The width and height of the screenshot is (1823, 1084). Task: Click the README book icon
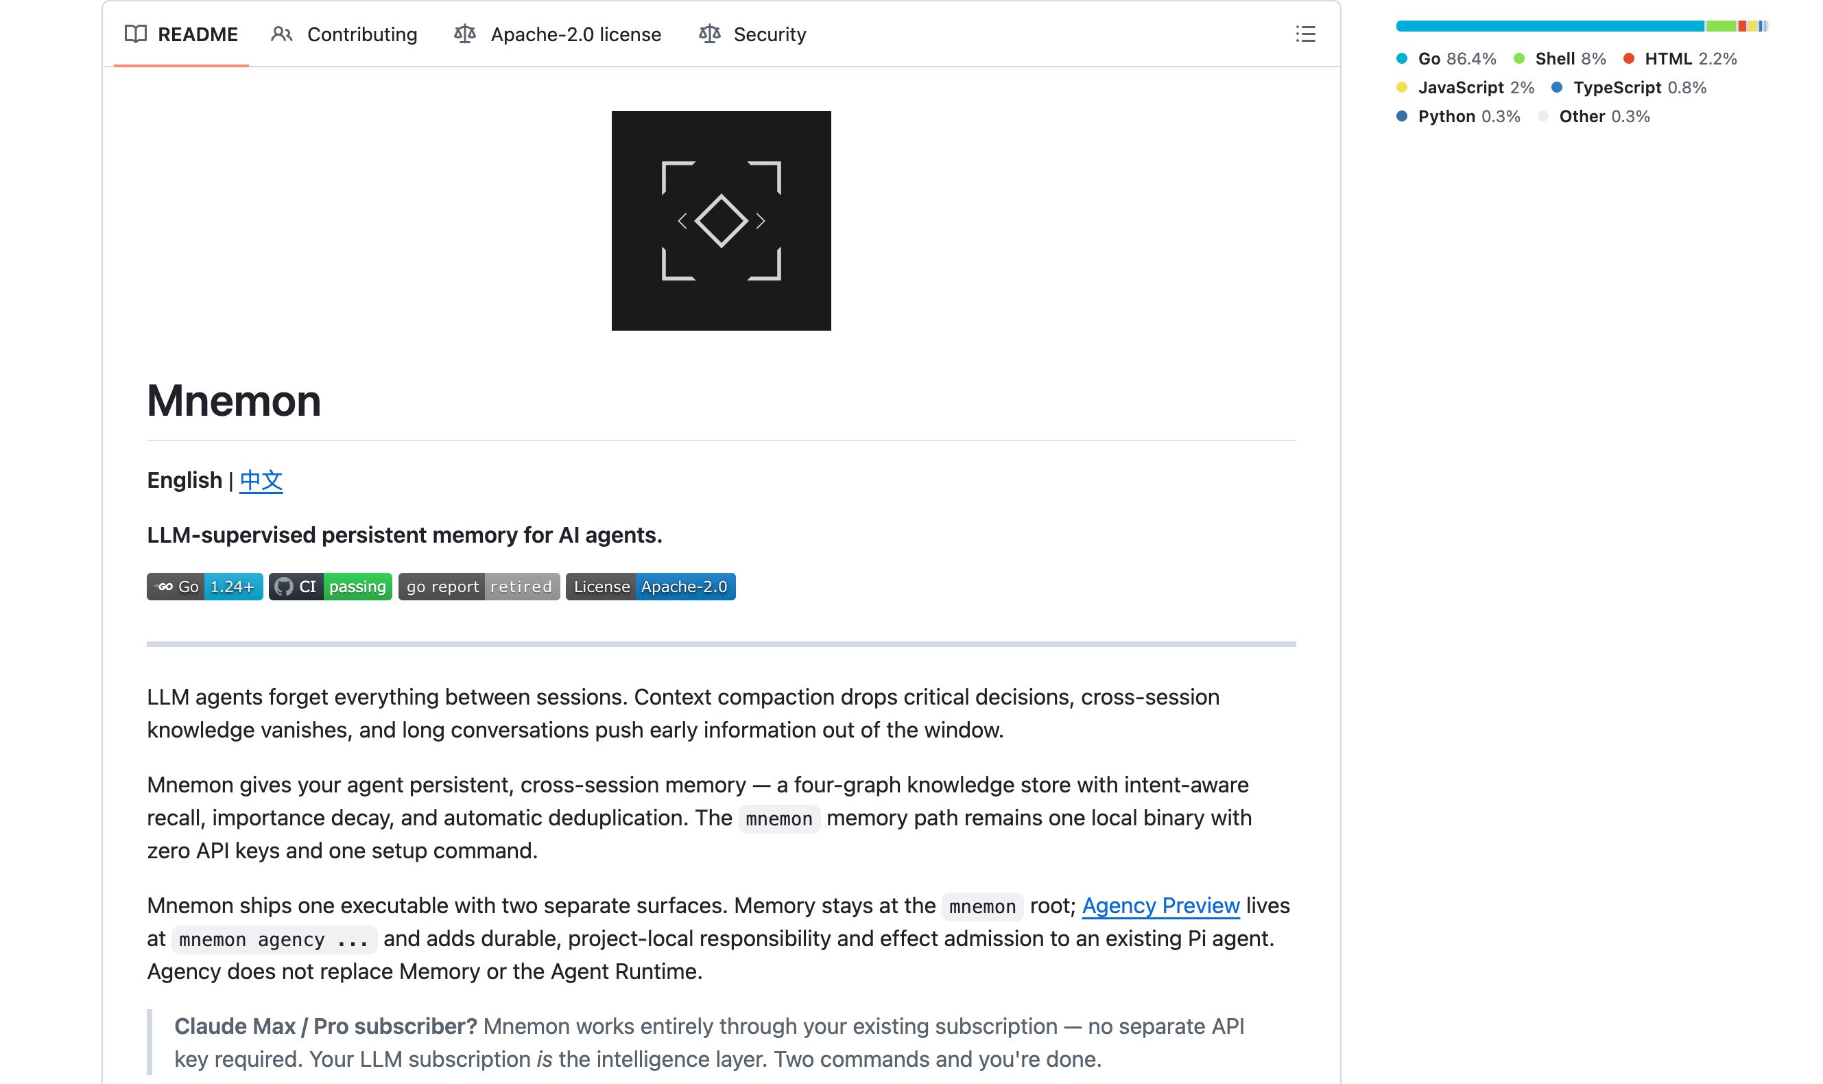coord(136,34)
